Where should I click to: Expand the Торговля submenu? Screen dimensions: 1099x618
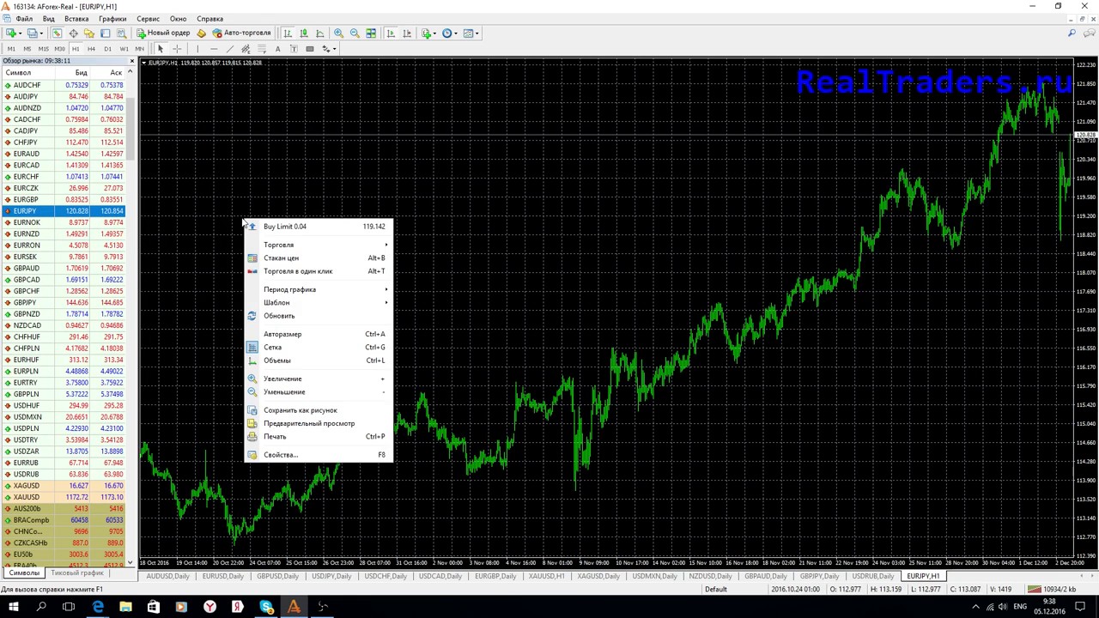[318, 245]
